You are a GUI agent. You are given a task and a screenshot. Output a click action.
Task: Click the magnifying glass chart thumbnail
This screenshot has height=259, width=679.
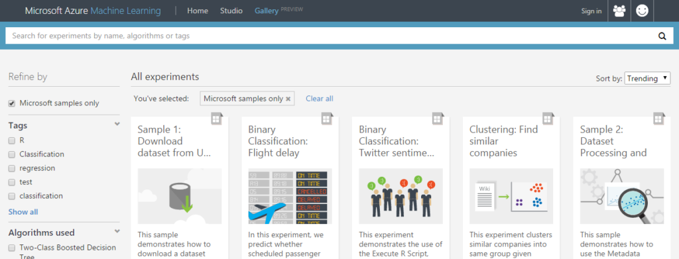tap(622, 196)
